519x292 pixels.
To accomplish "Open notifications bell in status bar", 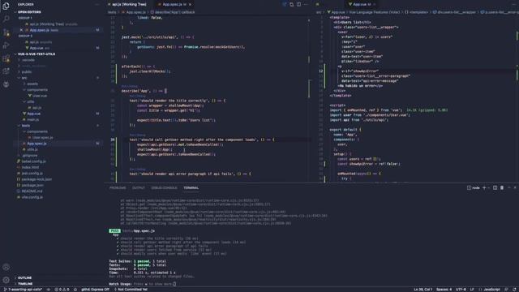I will pos(515,290).
